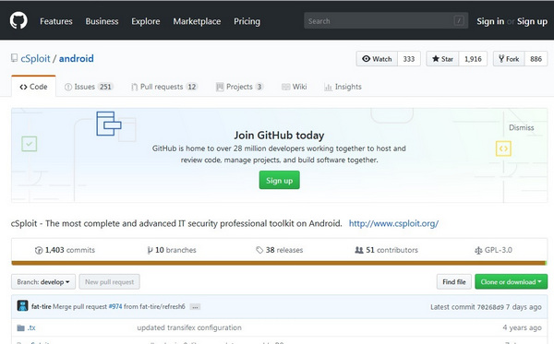This screenshot has height=344, width=554.
Task: View the 51 contributors
Action: [386, 250]
